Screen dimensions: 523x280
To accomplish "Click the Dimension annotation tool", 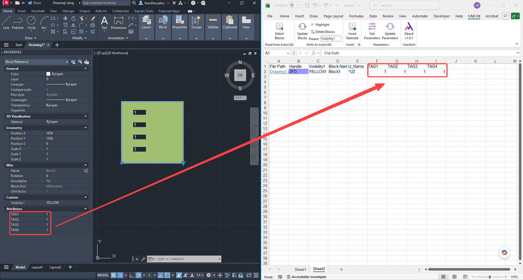I will click(x=119, y=23).
